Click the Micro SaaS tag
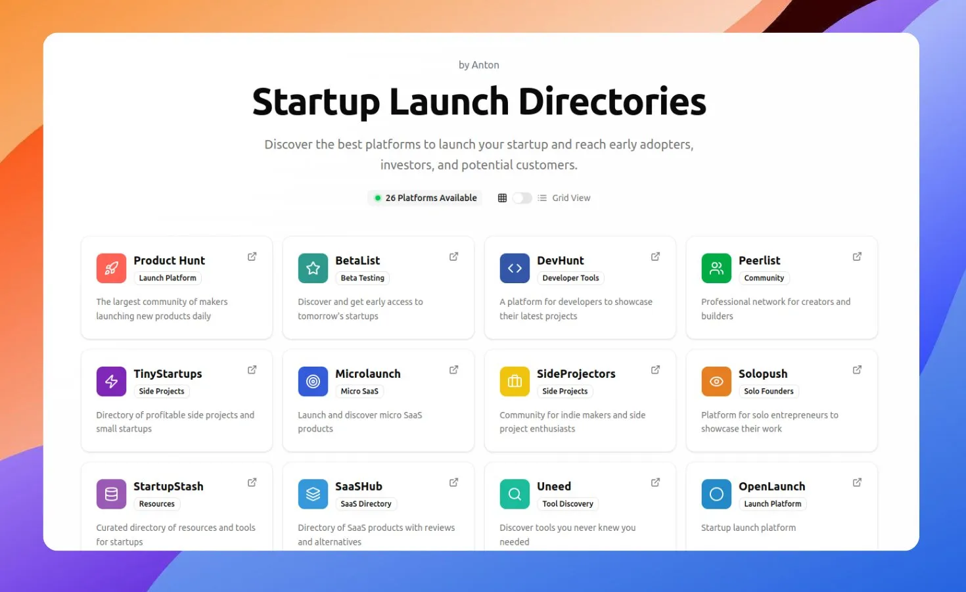Viewport: 966px width, 592px height. point(359,391)
